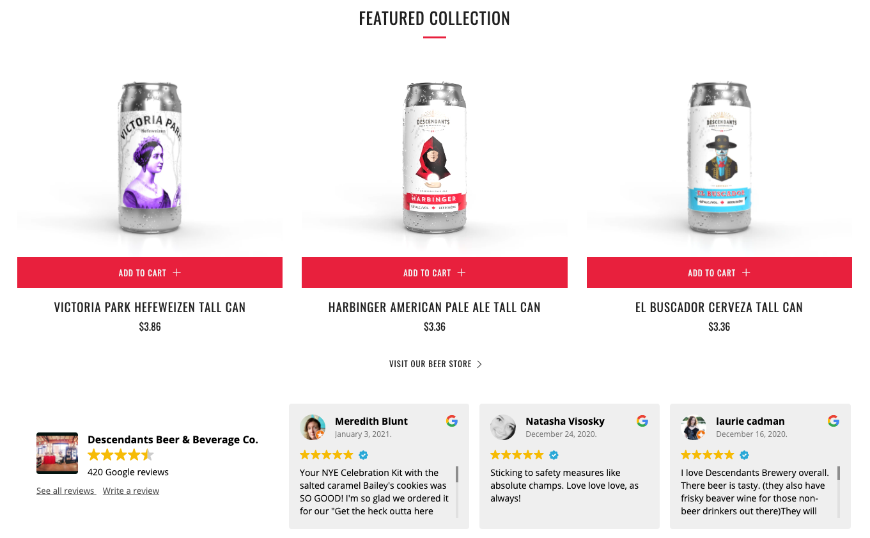Click Google logo on laurie cadman review

[x=833, y=421]
